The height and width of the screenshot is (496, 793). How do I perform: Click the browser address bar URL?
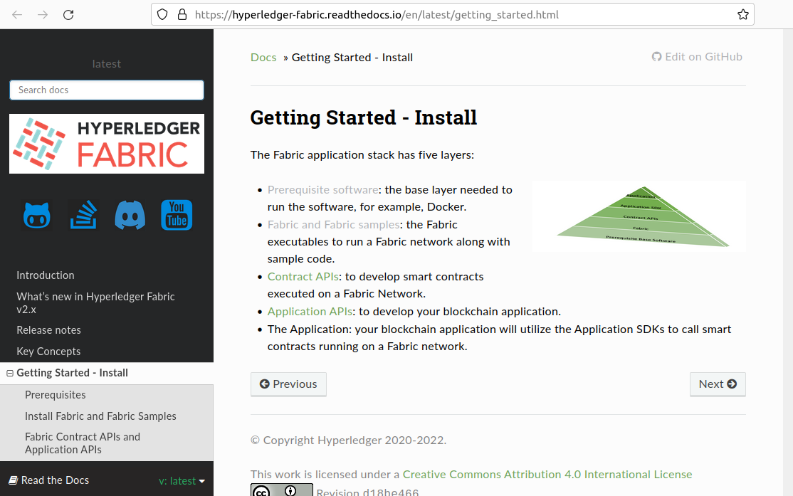coord(377,15)
